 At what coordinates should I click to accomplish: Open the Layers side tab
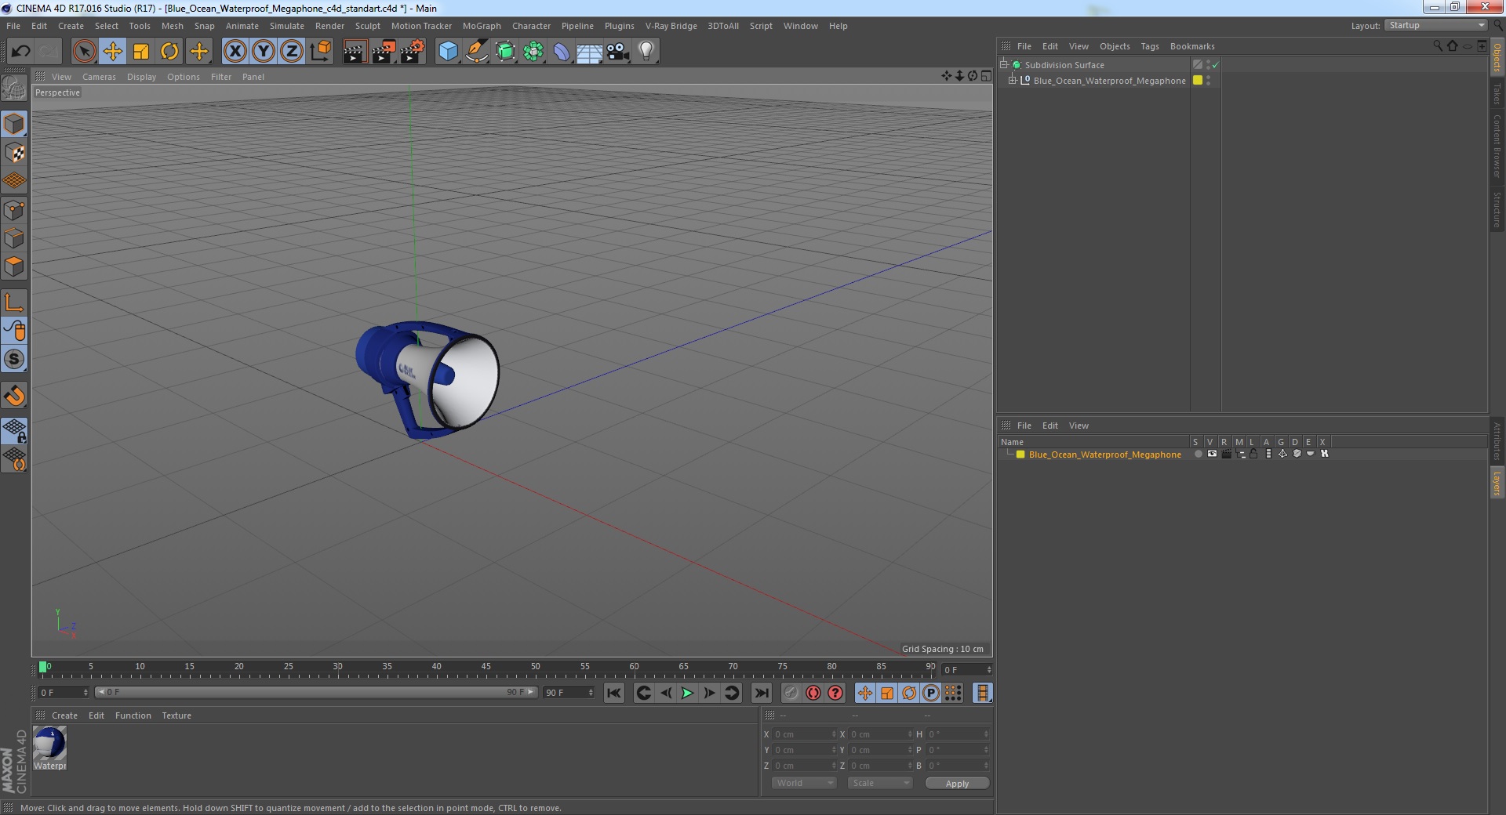tap(1497, 483)
